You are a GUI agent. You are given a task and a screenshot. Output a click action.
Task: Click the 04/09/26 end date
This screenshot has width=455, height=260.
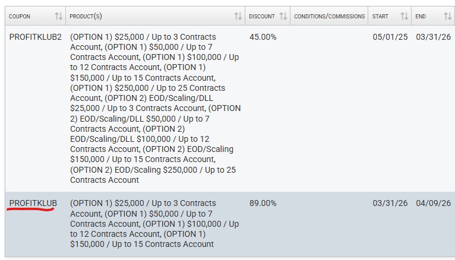433,203
